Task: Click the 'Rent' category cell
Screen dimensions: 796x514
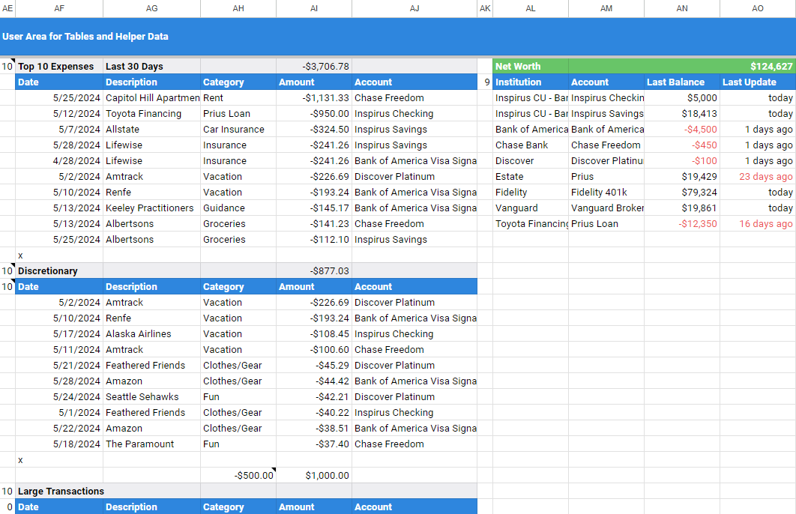Action: click(x=238, y=98)
